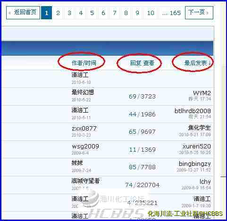
Task: Jump to page 2
Action: pos(58,13)
